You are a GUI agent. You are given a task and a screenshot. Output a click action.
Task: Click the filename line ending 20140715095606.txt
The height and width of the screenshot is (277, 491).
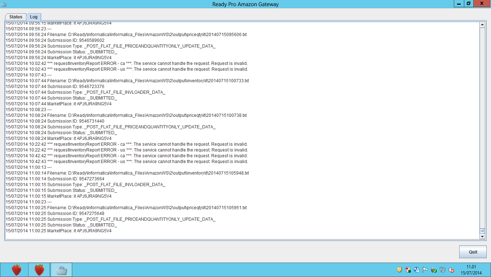(x=126, y=35)
